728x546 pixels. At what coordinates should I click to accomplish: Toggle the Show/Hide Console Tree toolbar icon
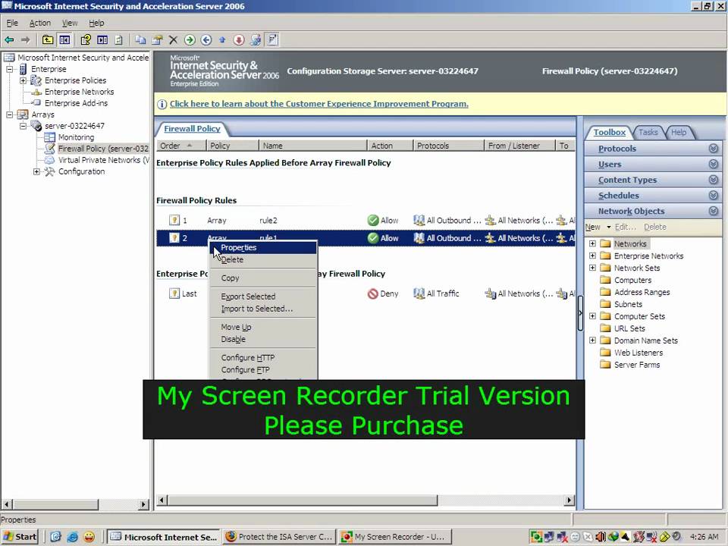64,40
